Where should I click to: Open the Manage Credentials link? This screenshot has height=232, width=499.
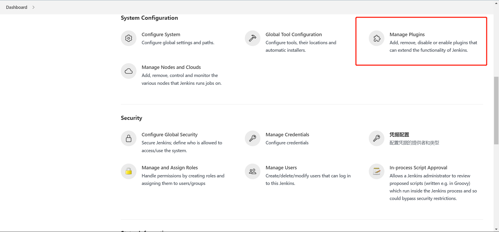tap(287, 134)
